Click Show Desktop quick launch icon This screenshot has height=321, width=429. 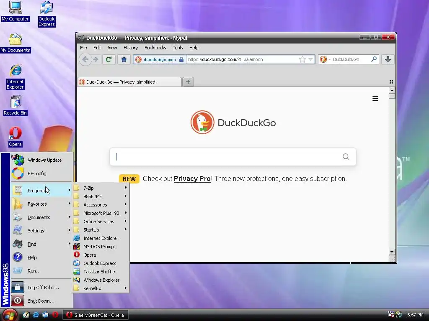pyautogui.click(x=26, y=315)
